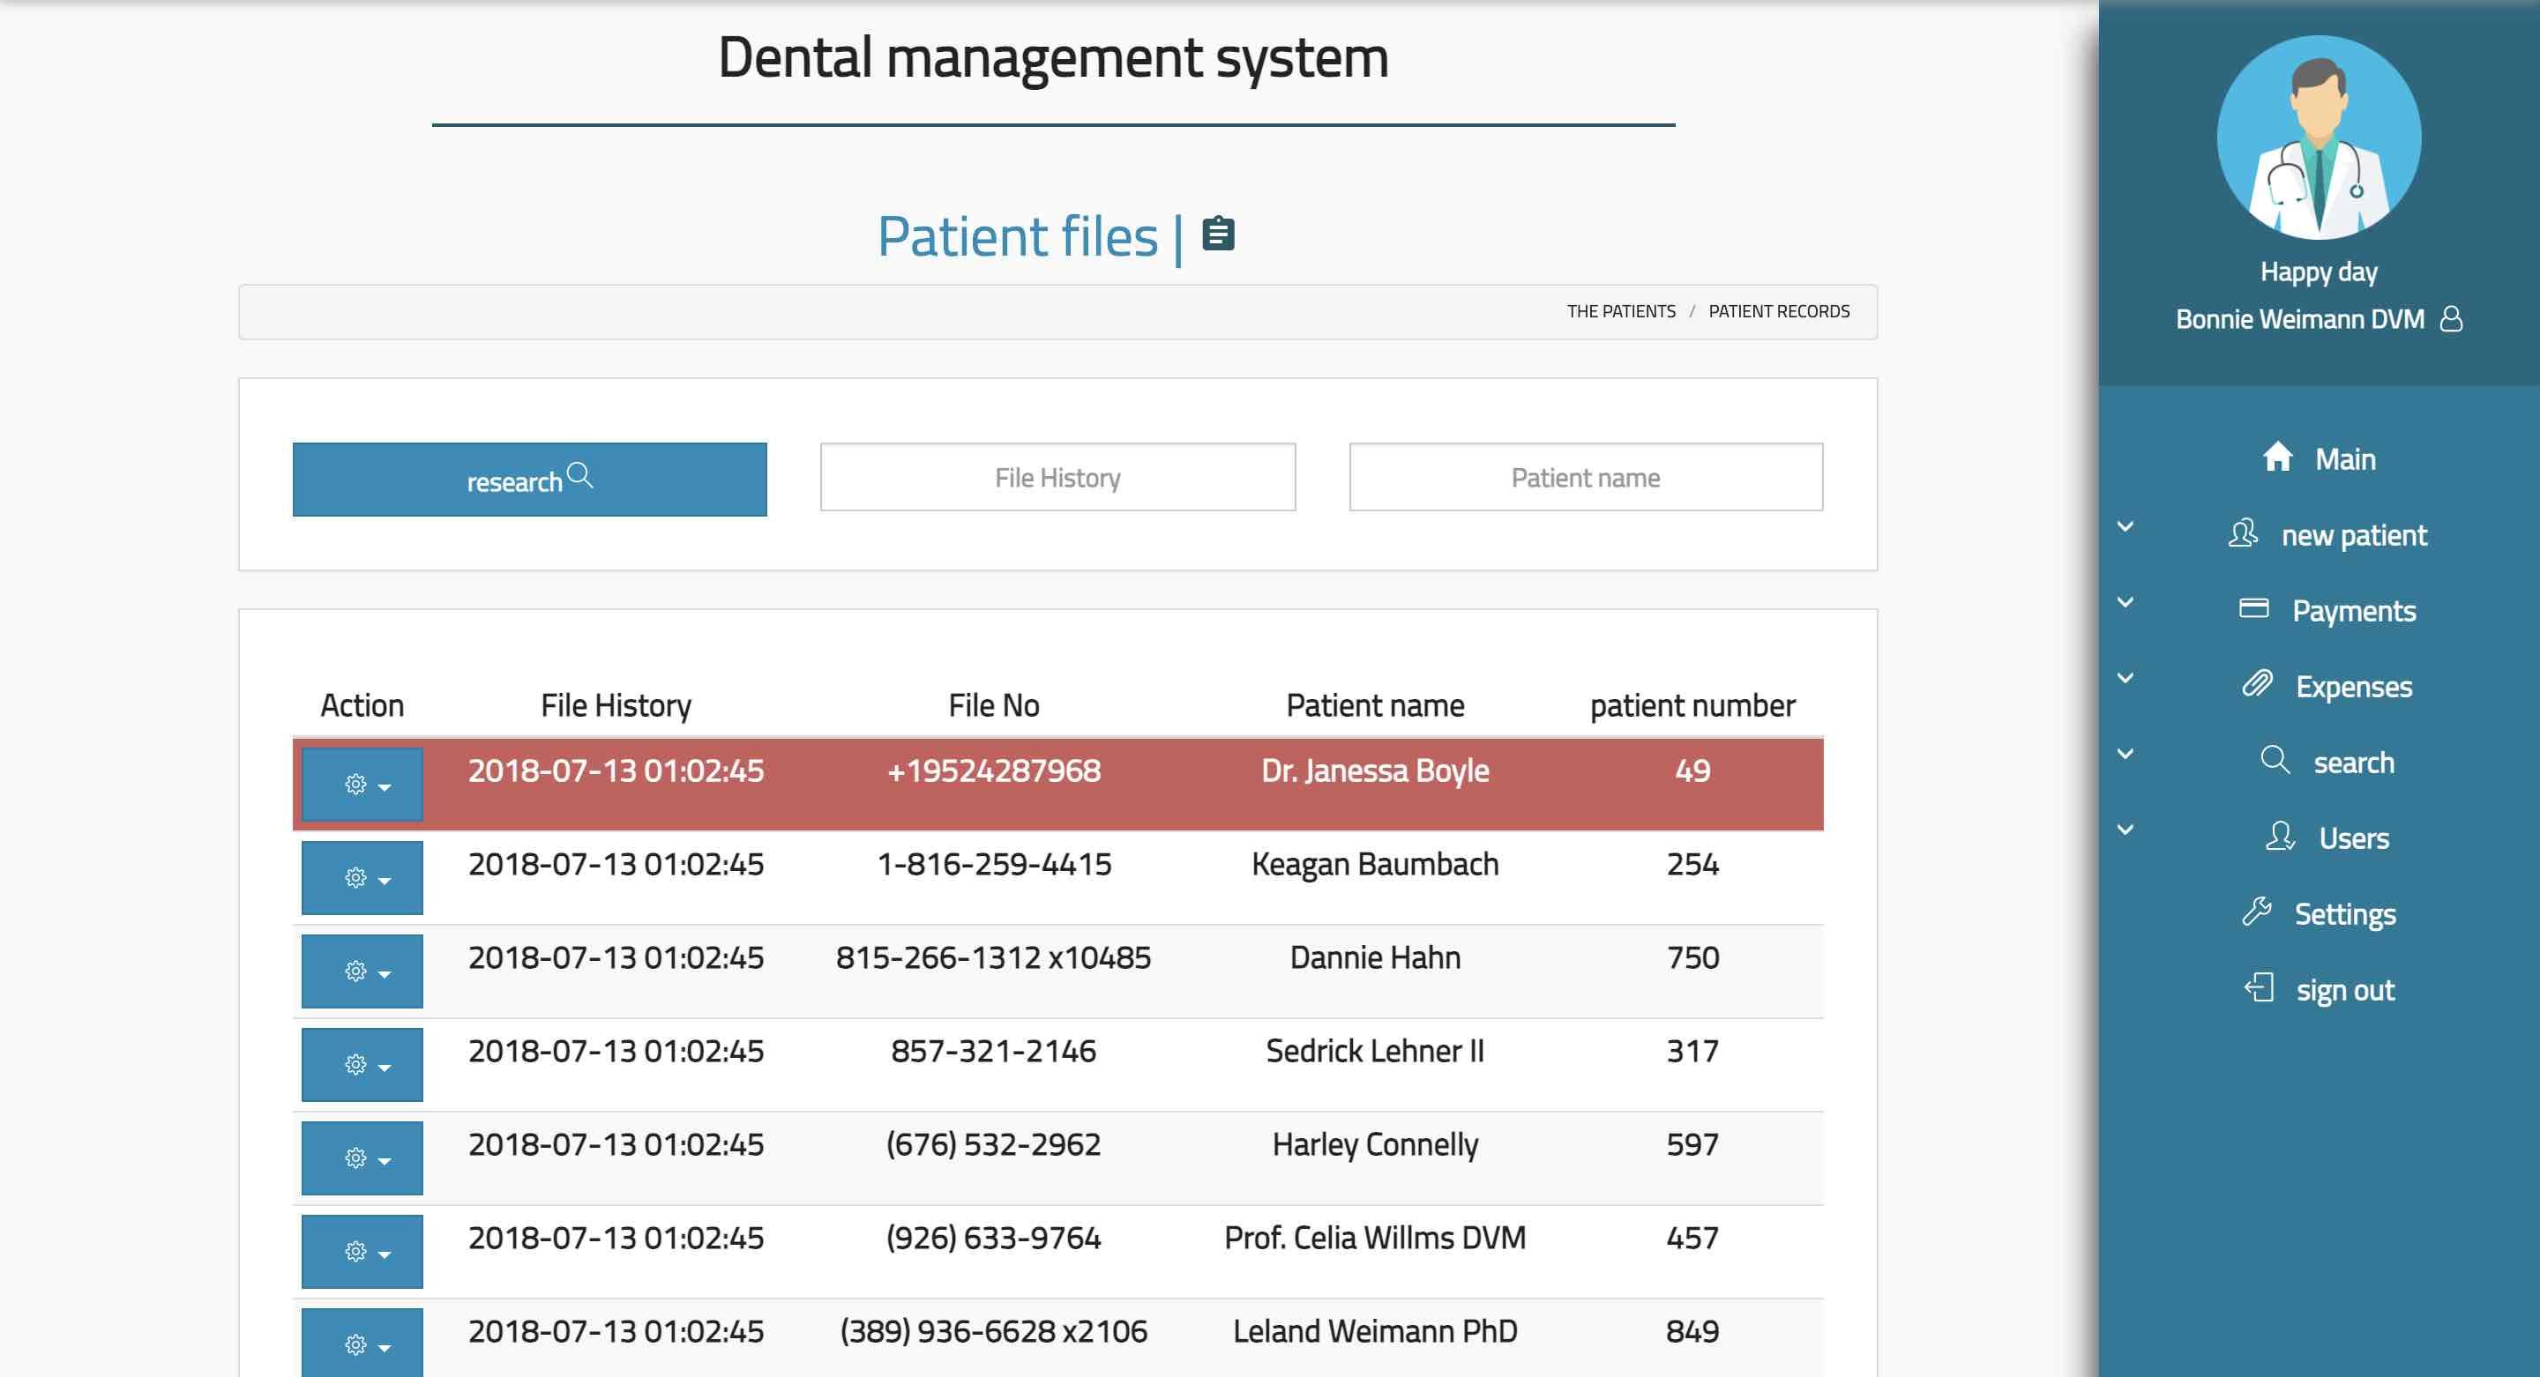Viewport: 2540px width, 1377px height.
Task: Open action dropdown for Dr. Janessa Boyle
Action: coord(362,785)
